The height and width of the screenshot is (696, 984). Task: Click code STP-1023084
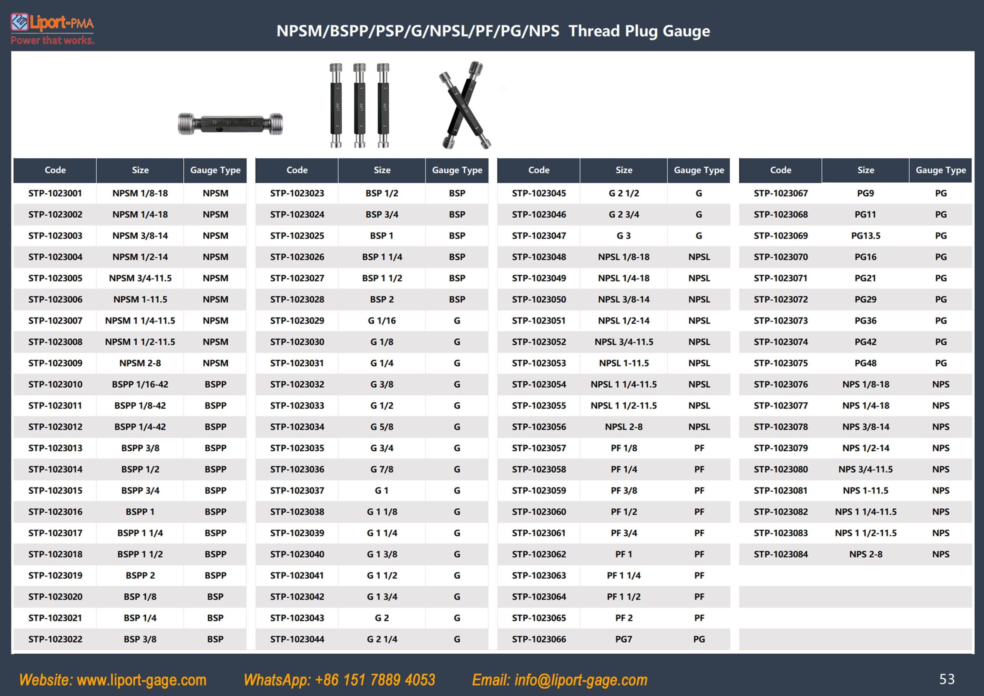pos(781,554)
